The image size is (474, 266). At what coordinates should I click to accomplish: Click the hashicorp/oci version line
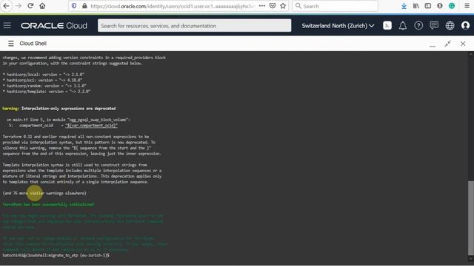click(x=42, y=81)
